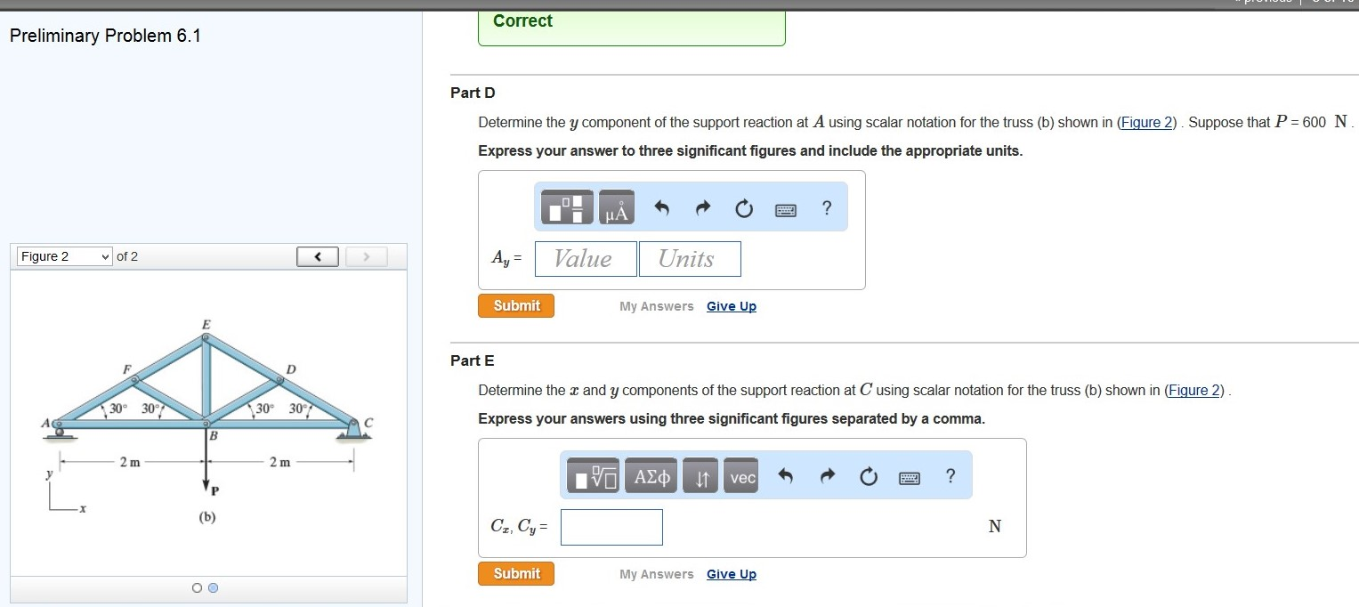This screenshot has height=607, width=1359.
Task: Select the first figure indicator dot
Action: click(195, 587)
